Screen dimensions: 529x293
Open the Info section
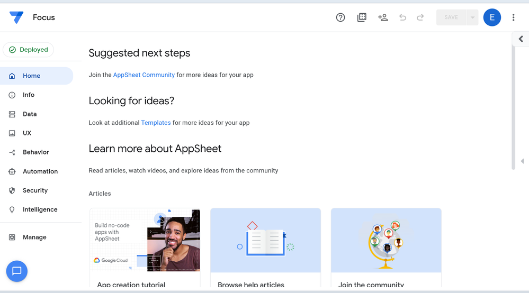click(37, 95)
